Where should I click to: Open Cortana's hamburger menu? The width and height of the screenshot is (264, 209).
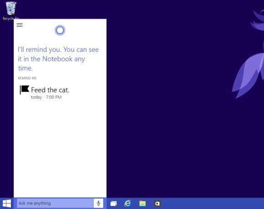click(20, 25)
